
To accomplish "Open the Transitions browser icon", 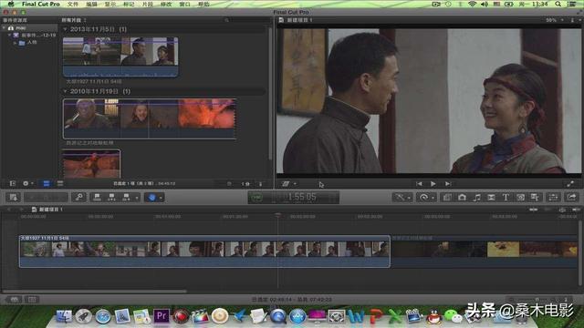I will click(491, 197).
